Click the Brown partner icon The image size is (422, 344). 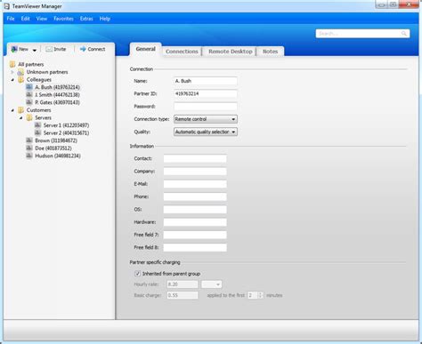[29, 140]
